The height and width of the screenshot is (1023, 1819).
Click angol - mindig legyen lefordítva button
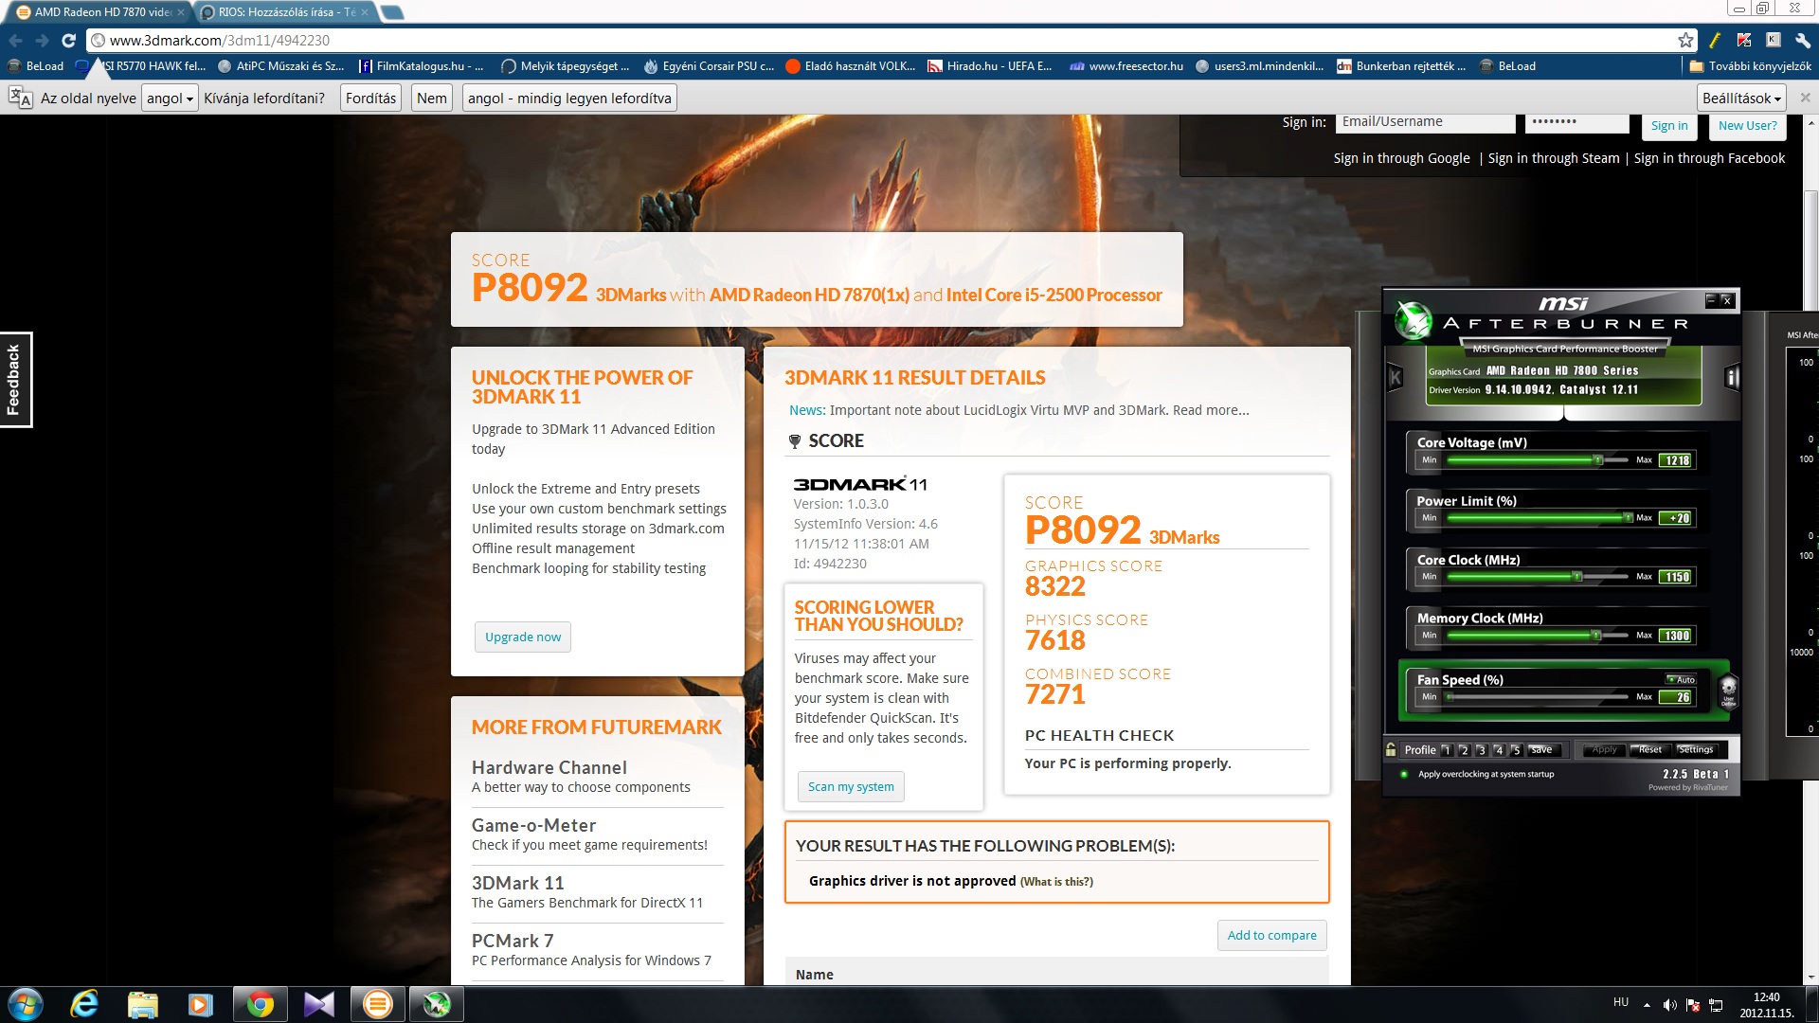pos(569,99)
